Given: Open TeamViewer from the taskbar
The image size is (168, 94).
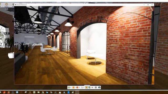Looking at the screenshot, I should click(x=17, y=92).
